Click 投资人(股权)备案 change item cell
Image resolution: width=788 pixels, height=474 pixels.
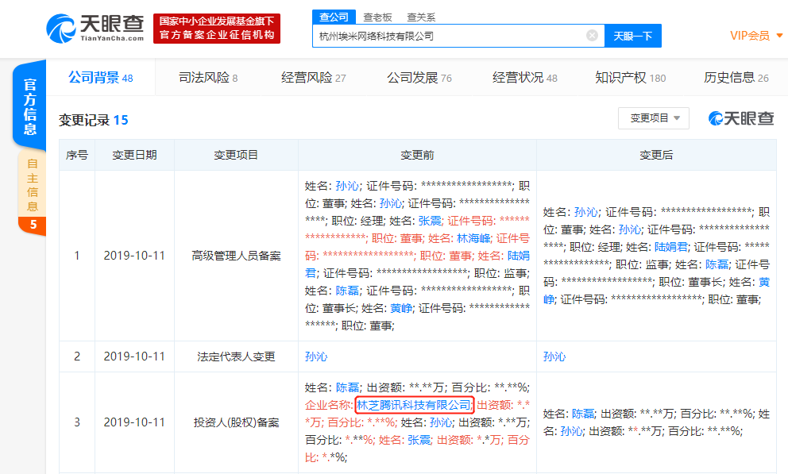[236, 422]
